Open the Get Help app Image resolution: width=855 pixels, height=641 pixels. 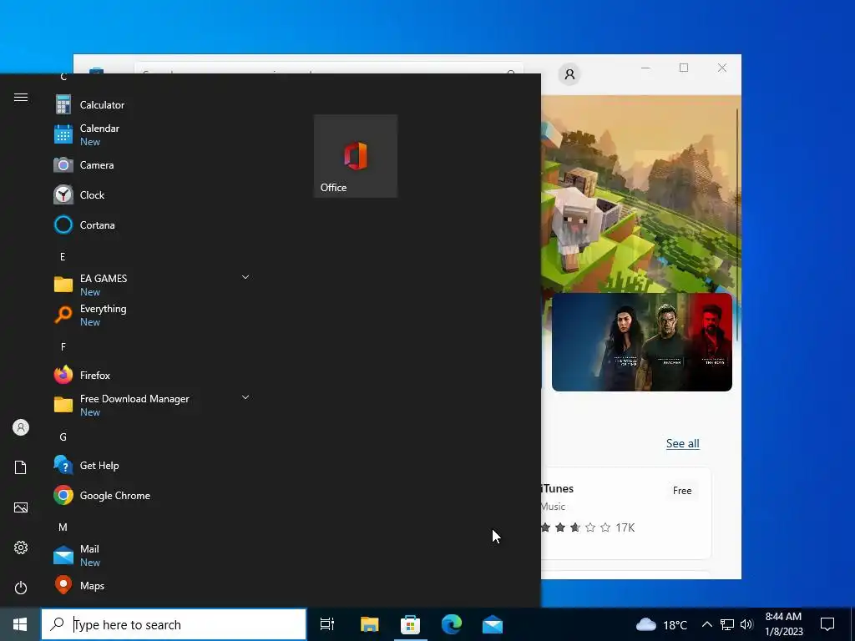[152, 466]
